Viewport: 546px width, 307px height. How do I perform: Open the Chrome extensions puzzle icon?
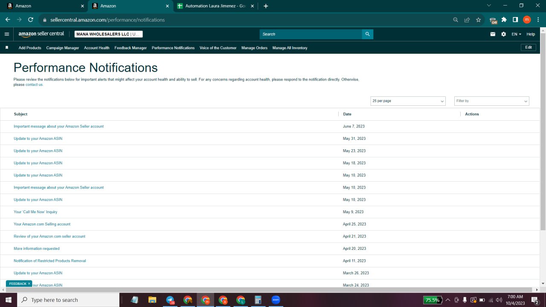pyautogui.click(x=504, y=20)
